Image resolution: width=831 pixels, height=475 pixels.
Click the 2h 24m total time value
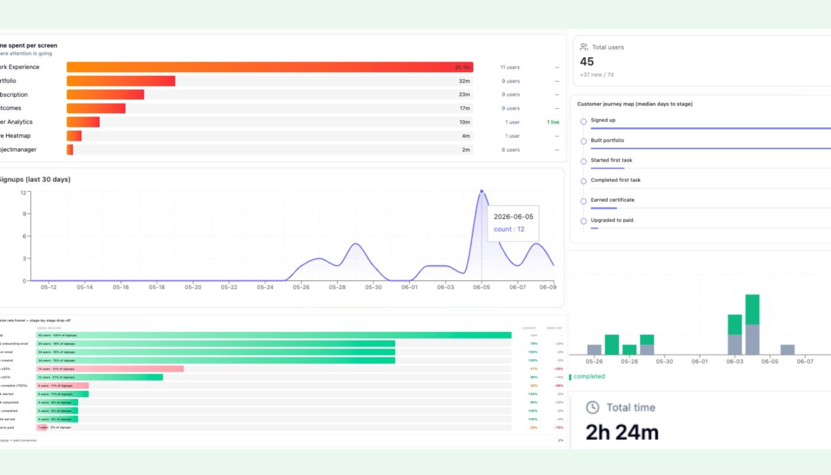pos(622,433)
